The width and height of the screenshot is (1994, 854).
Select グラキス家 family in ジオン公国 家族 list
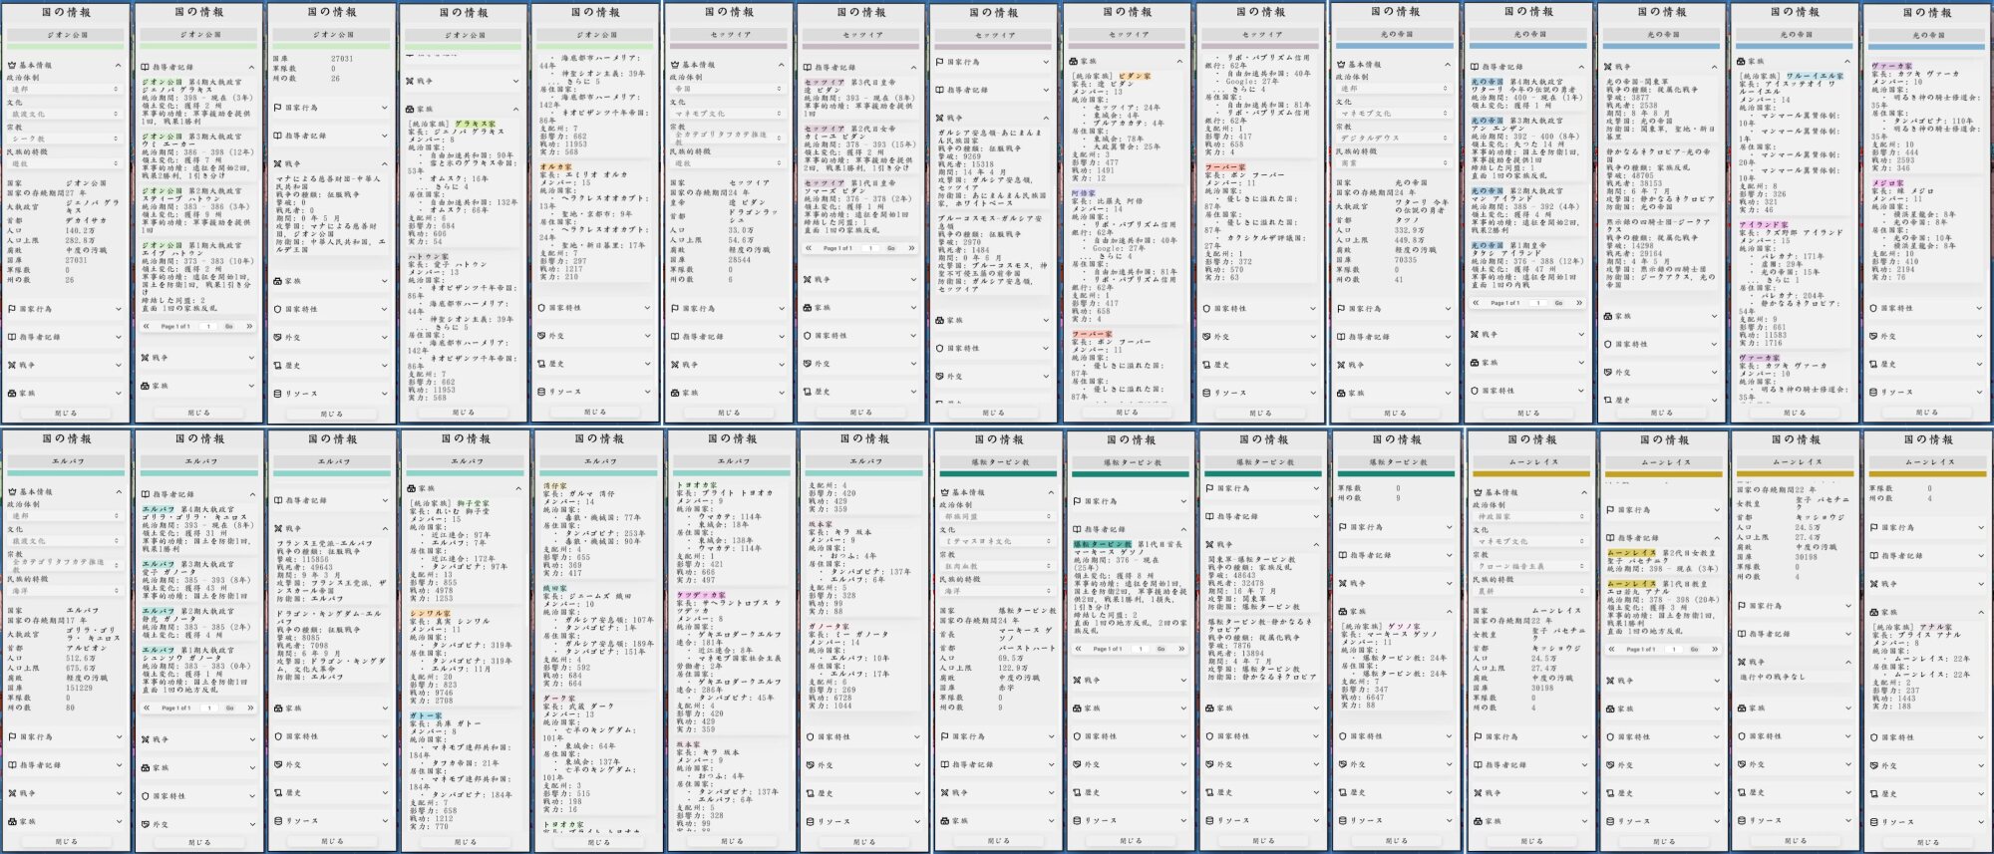477,125
